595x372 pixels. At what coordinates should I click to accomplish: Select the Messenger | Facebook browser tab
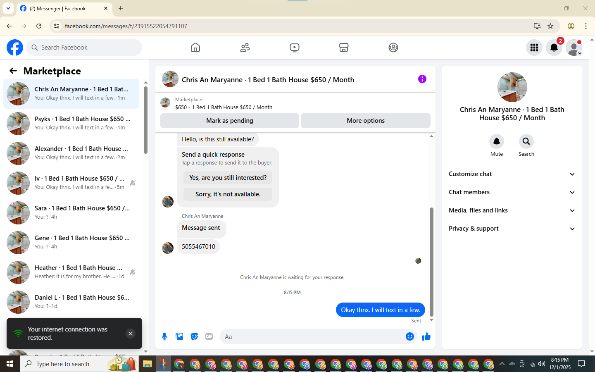pos(64,8)
